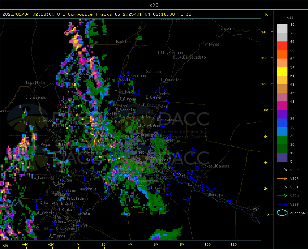
Task: Click the 'C_Guido' map label
Action: [x=46, y=120]
